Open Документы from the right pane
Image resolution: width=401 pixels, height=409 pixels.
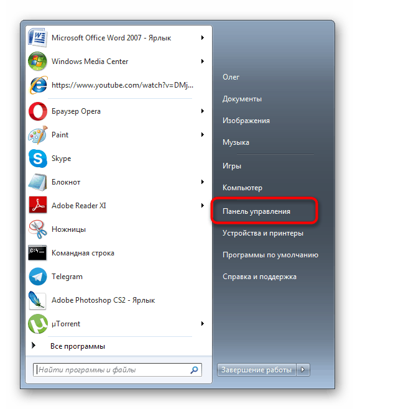point(242,99)
